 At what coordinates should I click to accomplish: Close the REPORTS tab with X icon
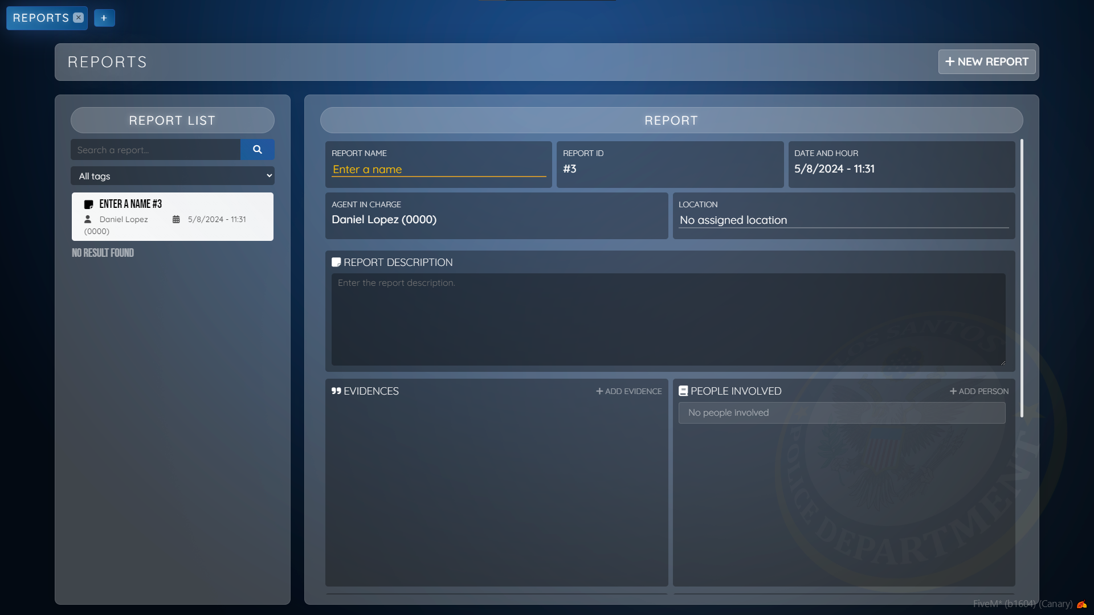coord(79,18)
